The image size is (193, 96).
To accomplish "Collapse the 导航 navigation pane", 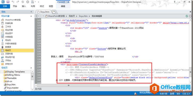I will point(31,12).
